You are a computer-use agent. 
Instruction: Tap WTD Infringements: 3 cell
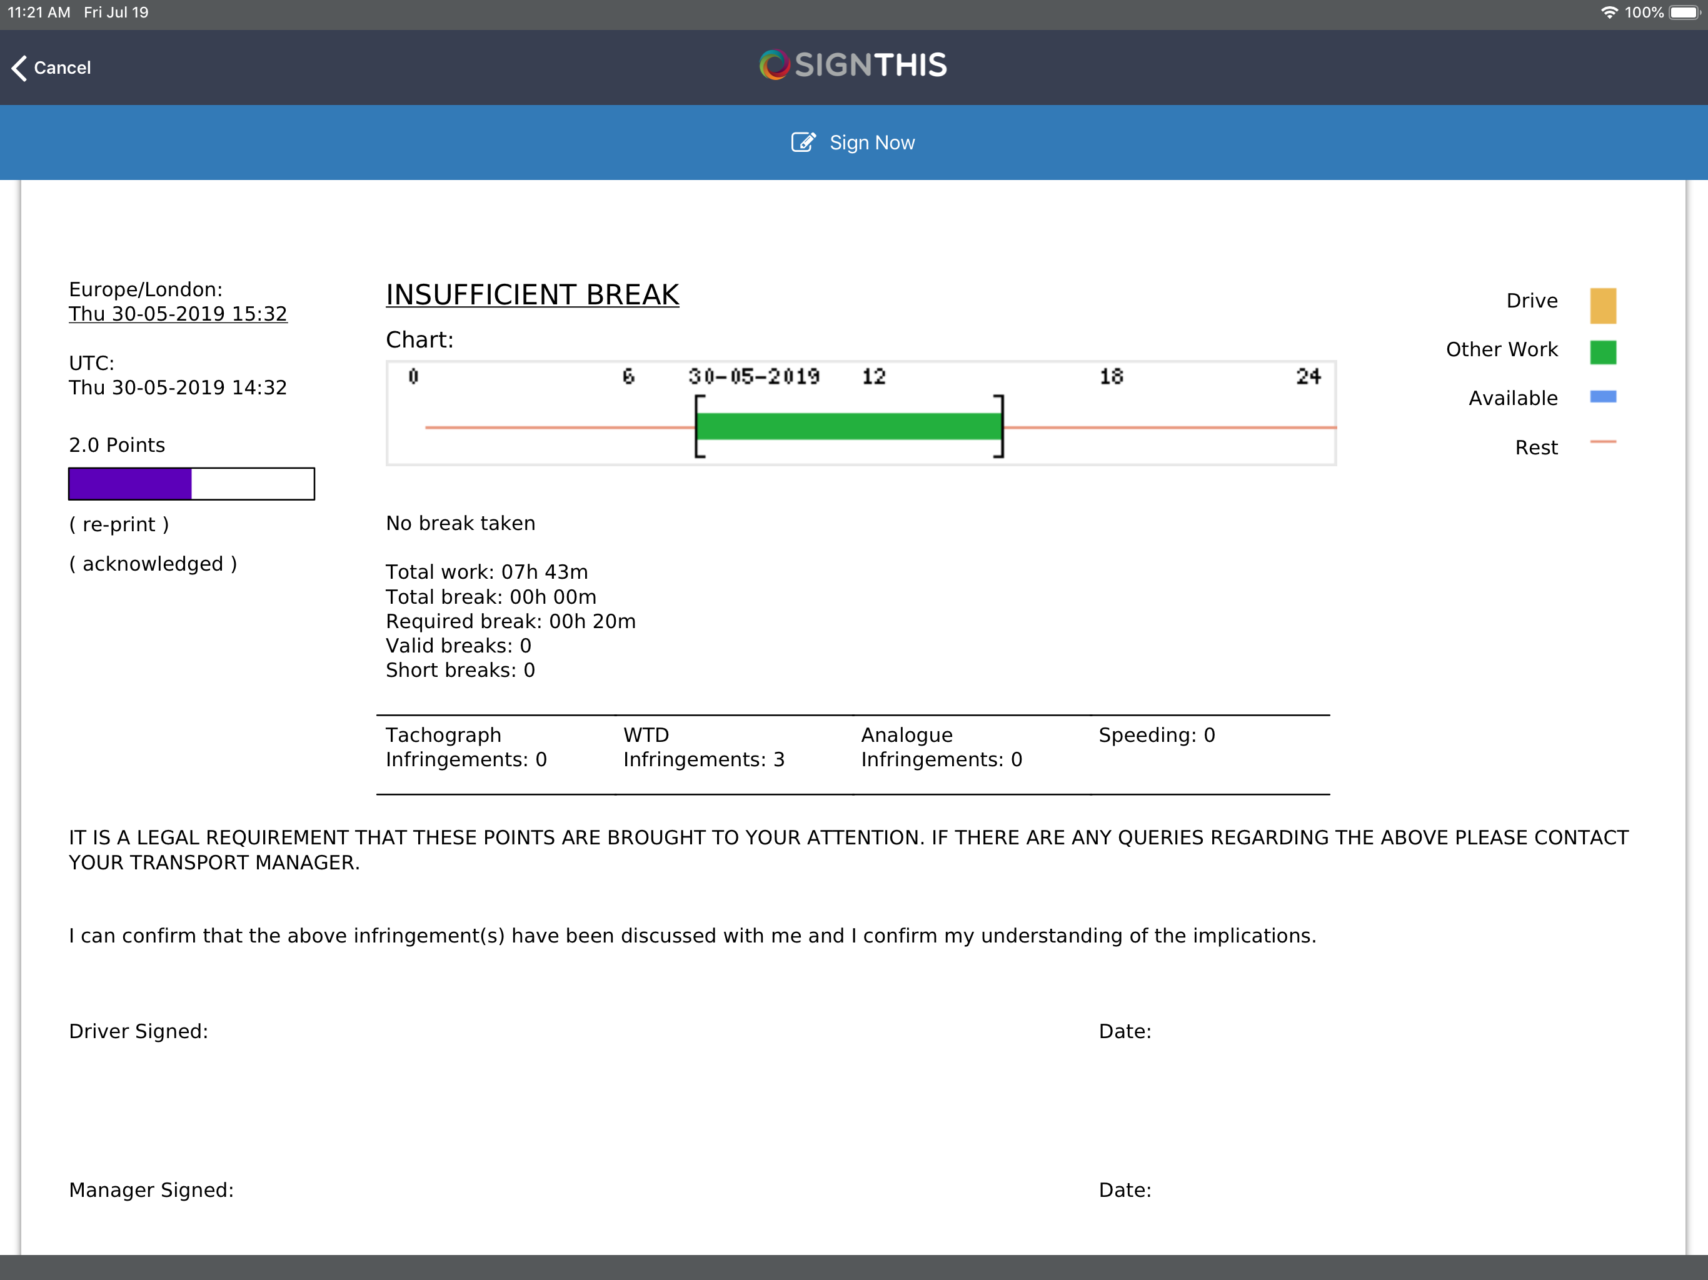click(x=703, y=747)
